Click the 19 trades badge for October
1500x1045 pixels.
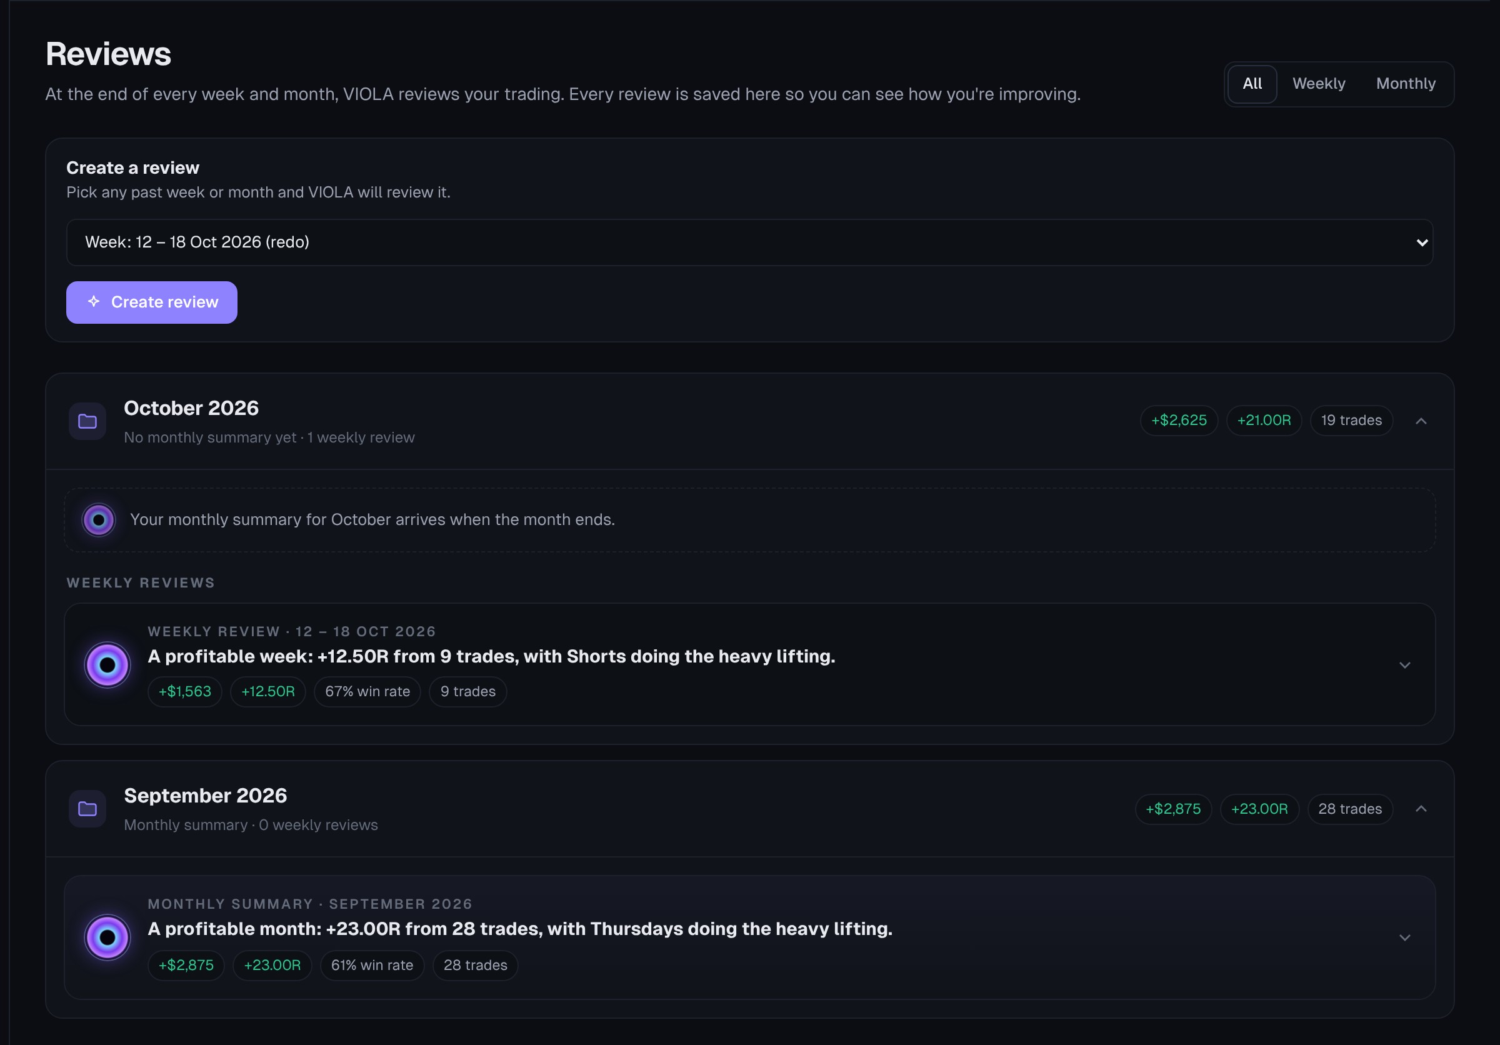click(1351, 421)
